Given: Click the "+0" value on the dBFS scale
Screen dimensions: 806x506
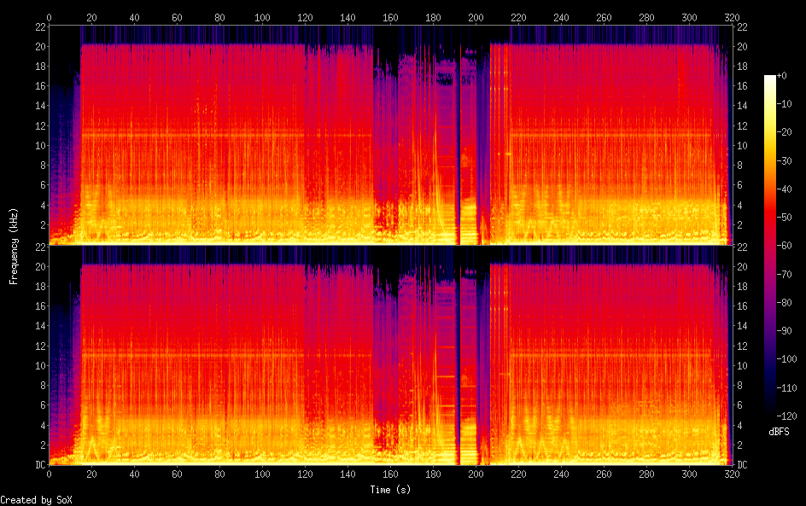Looking at the screenshot, I should pyautogui.click(x=781, y=75).
